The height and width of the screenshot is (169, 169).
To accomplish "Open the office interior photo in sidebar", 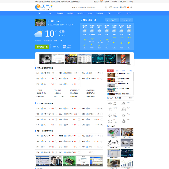I will click(127, 132).
